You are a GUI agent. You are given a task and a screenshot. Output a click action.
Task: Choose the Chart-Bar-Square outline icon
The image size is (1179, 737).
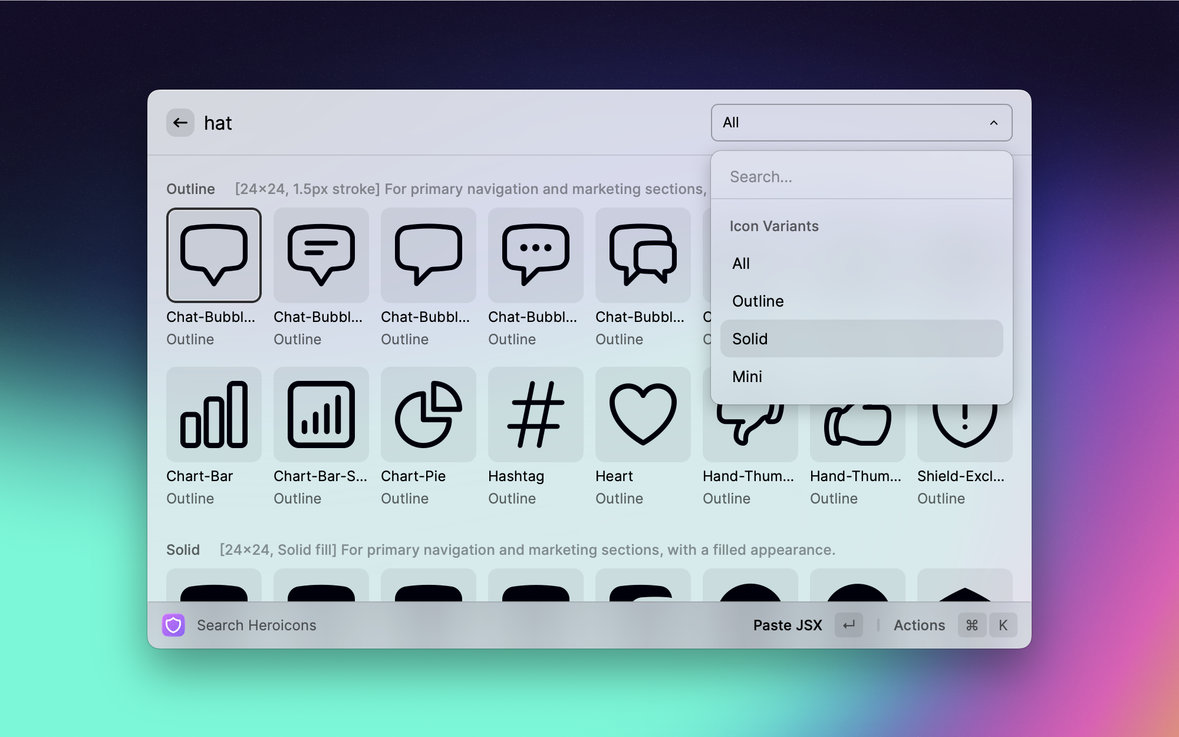(321, 414)
